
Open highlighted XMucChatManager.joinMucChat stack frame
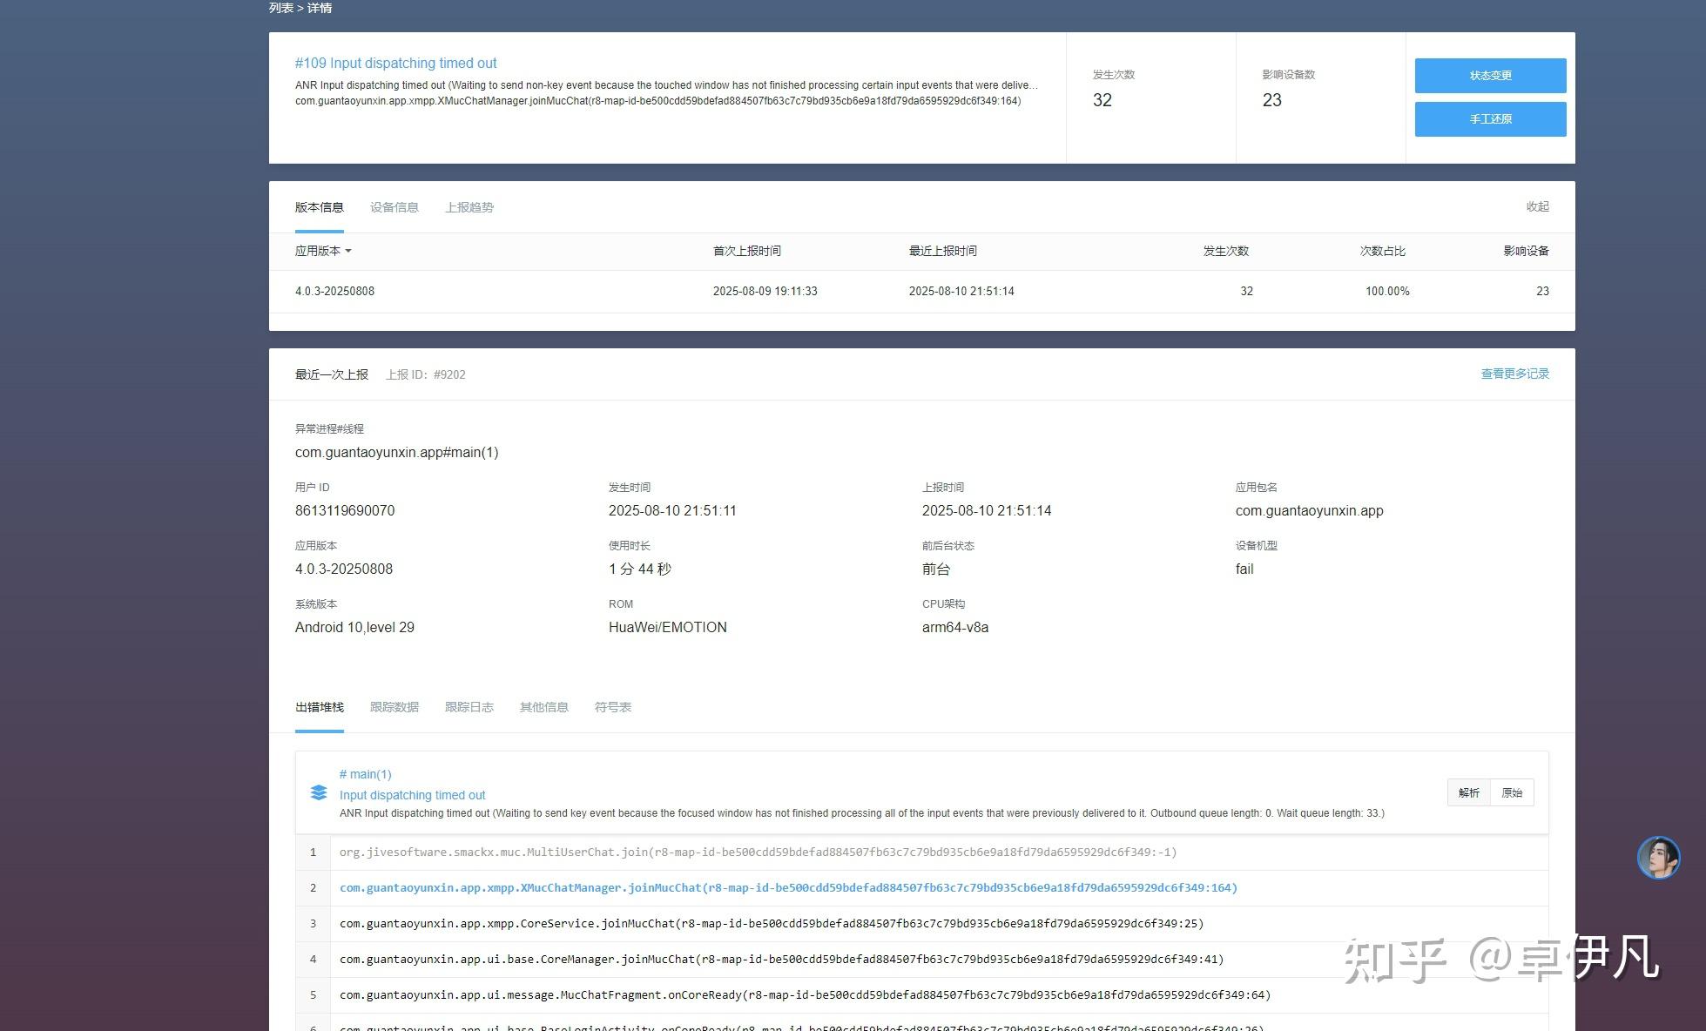788,887
